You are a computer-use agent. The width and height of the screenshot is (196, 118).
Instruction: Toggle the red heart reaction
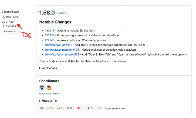pos(80,108)
